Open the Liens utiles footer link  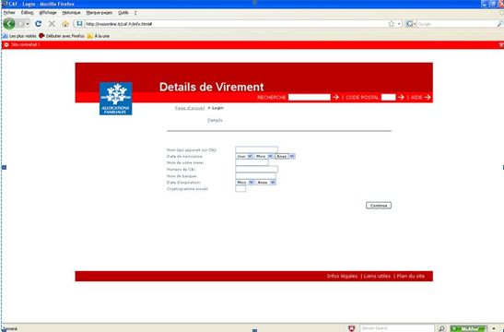(377, 276)
